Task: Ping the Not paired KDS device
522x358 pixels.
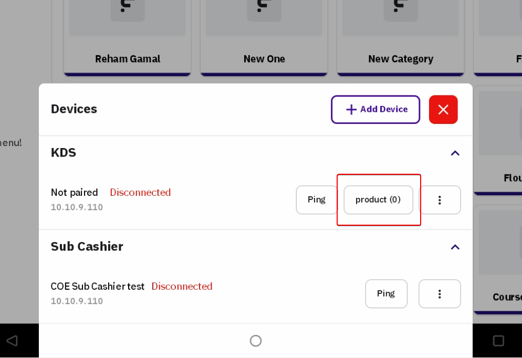Action: 317,199
